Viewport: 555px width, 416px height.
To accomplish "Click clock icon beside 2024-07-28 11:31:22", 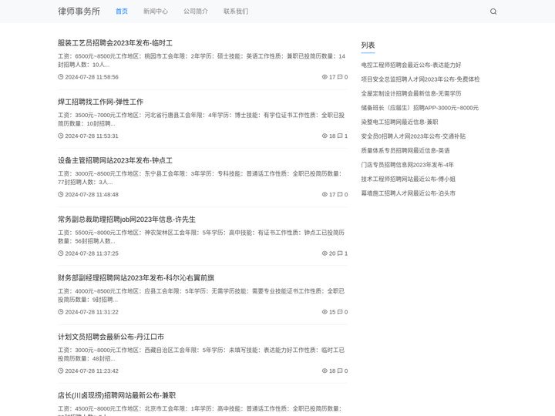I will 61,312.
